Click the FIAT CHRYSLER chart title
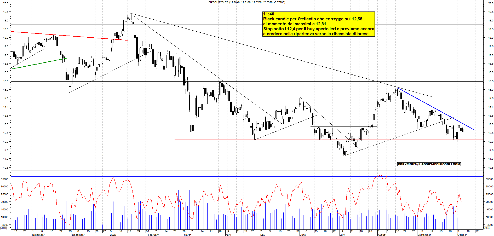494x236 pixels. pyautogui.click(x=247, y=2)
